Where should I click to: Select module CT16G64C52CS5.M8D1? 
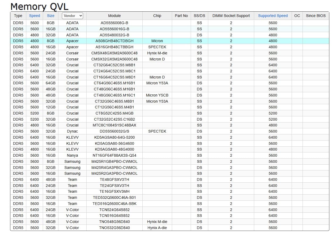click(x=114, y=77)
